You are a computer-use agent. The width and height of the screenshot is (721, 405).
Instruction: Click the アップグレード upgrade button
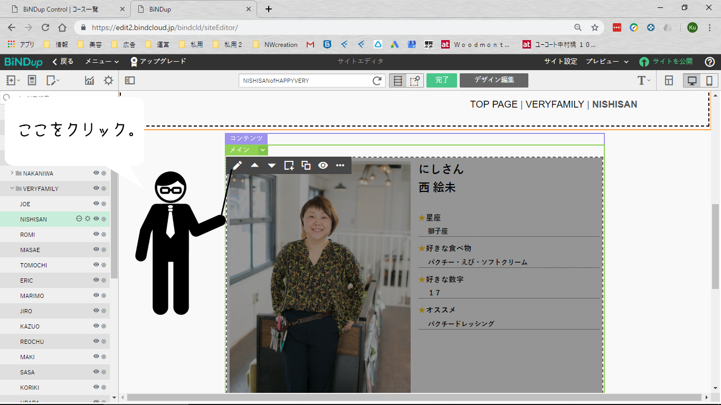tap(158, 62)
